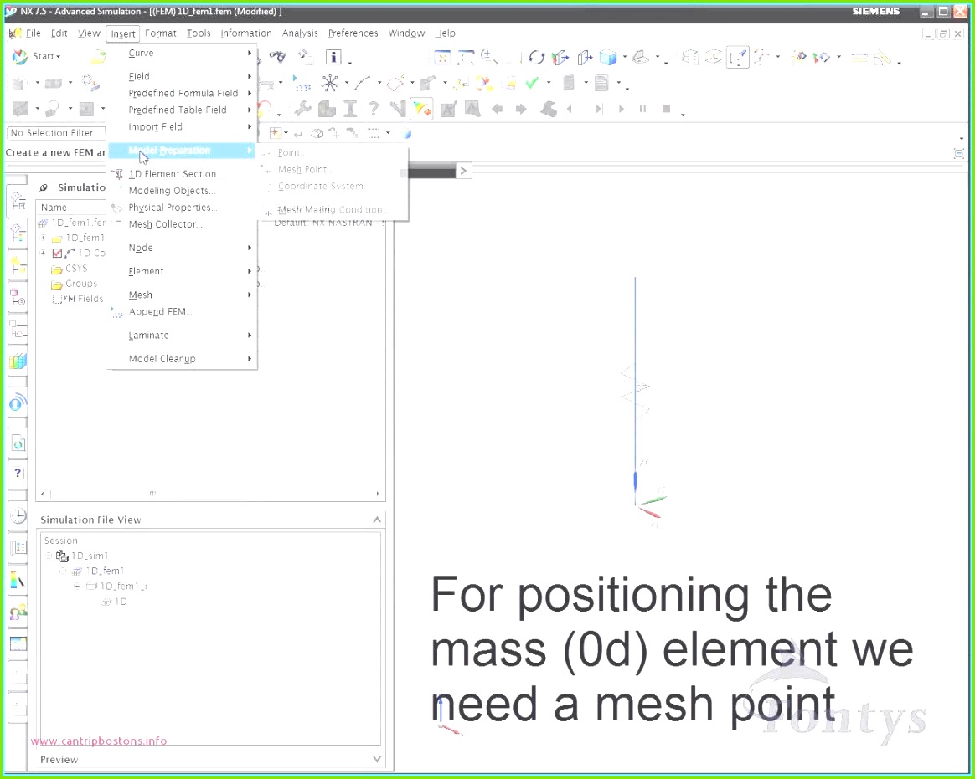The image size is (975, 779).
Task: Collapse the 1D_fem1 node in Session tree
Action: (x=63, y=571)
